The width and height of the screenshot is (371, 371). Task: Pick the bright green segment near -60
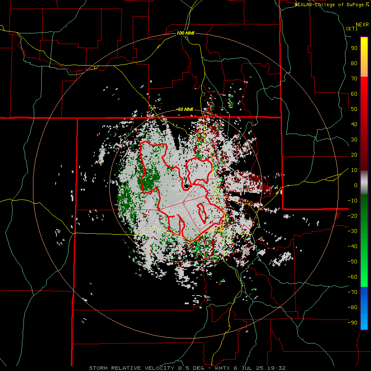[x=364, y=277]
